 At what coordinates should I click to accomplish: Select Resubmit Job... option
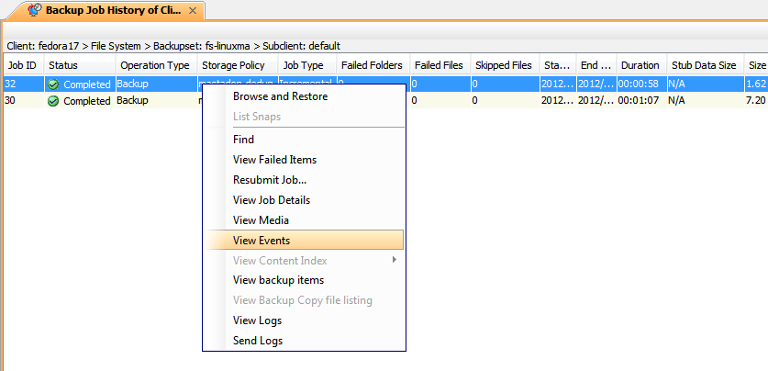point(270,180)
